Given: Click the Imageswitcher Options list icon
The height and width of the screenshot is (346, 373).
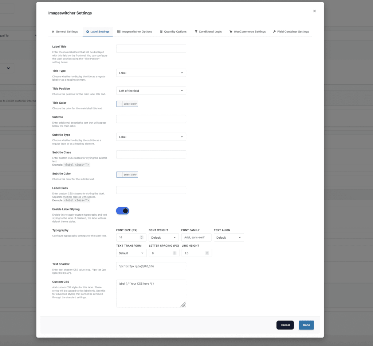Looking at the screenshot, I should 119,31.
